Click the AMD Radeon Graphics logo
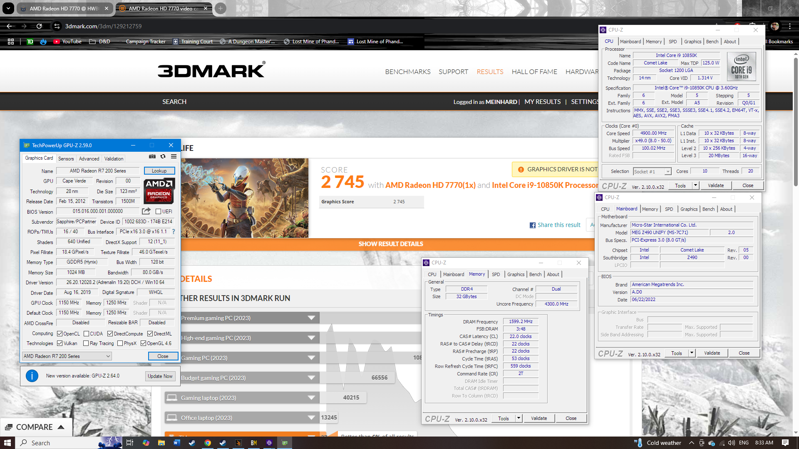Image resolution: width=799 pixels, height=449 pixels. [x=159, y=191]
